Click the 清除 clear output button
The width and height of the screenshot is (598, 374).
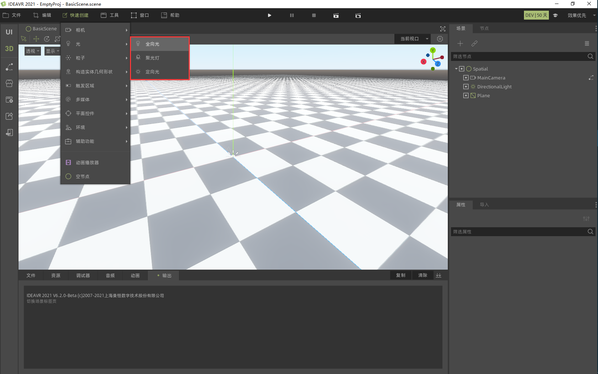[x=423, y=275]
